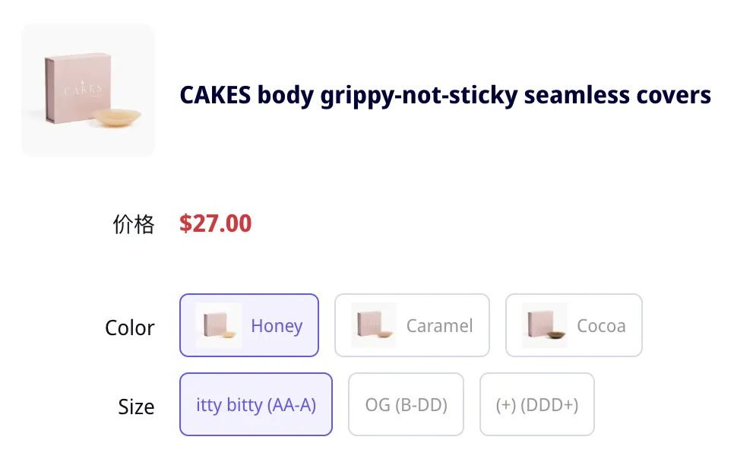Choose the Caramel color label text
The width and height of the screenshot is (734, 459).
(x=439, y=326)
